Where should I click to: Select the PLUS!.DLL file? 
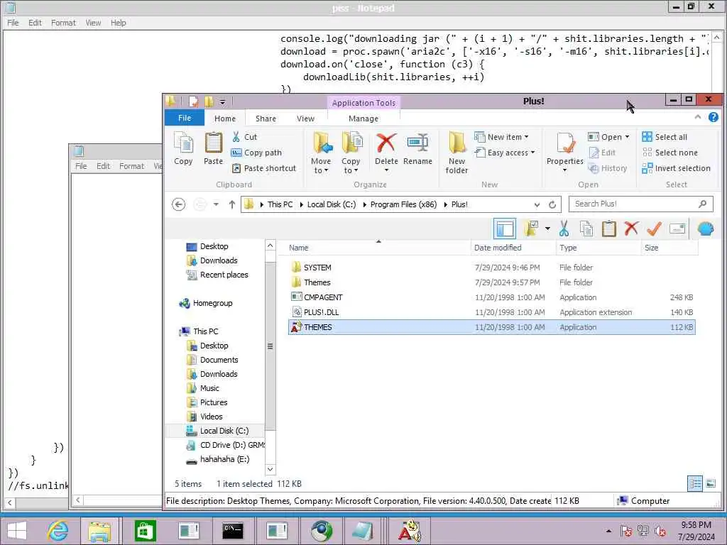coord(491,312)
